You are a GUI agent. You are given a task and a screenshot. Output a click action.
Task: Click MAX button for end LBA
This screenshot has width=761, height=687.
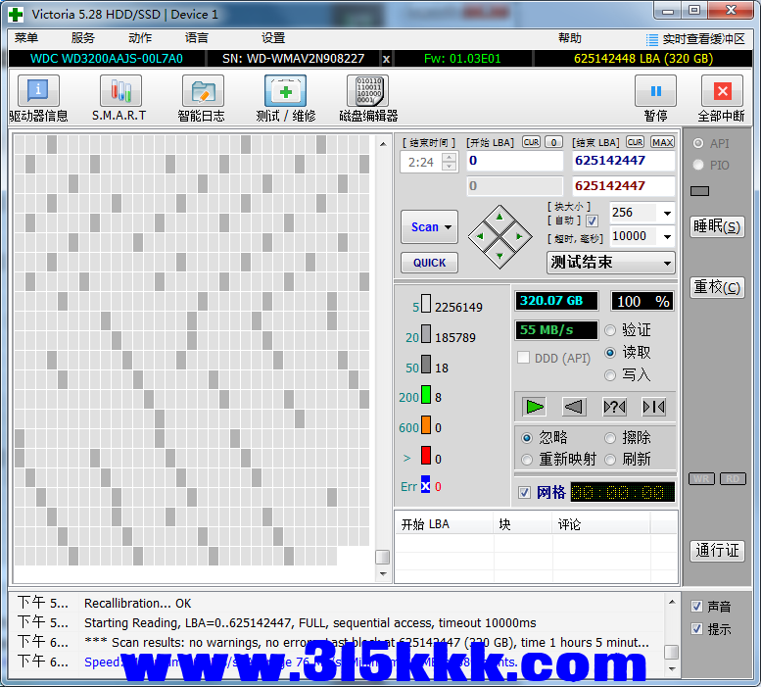click(x=662, y=142)
